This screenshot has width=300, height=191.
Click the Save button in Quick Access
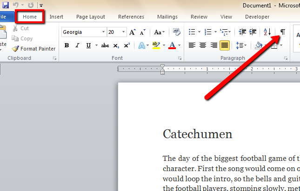6,5
